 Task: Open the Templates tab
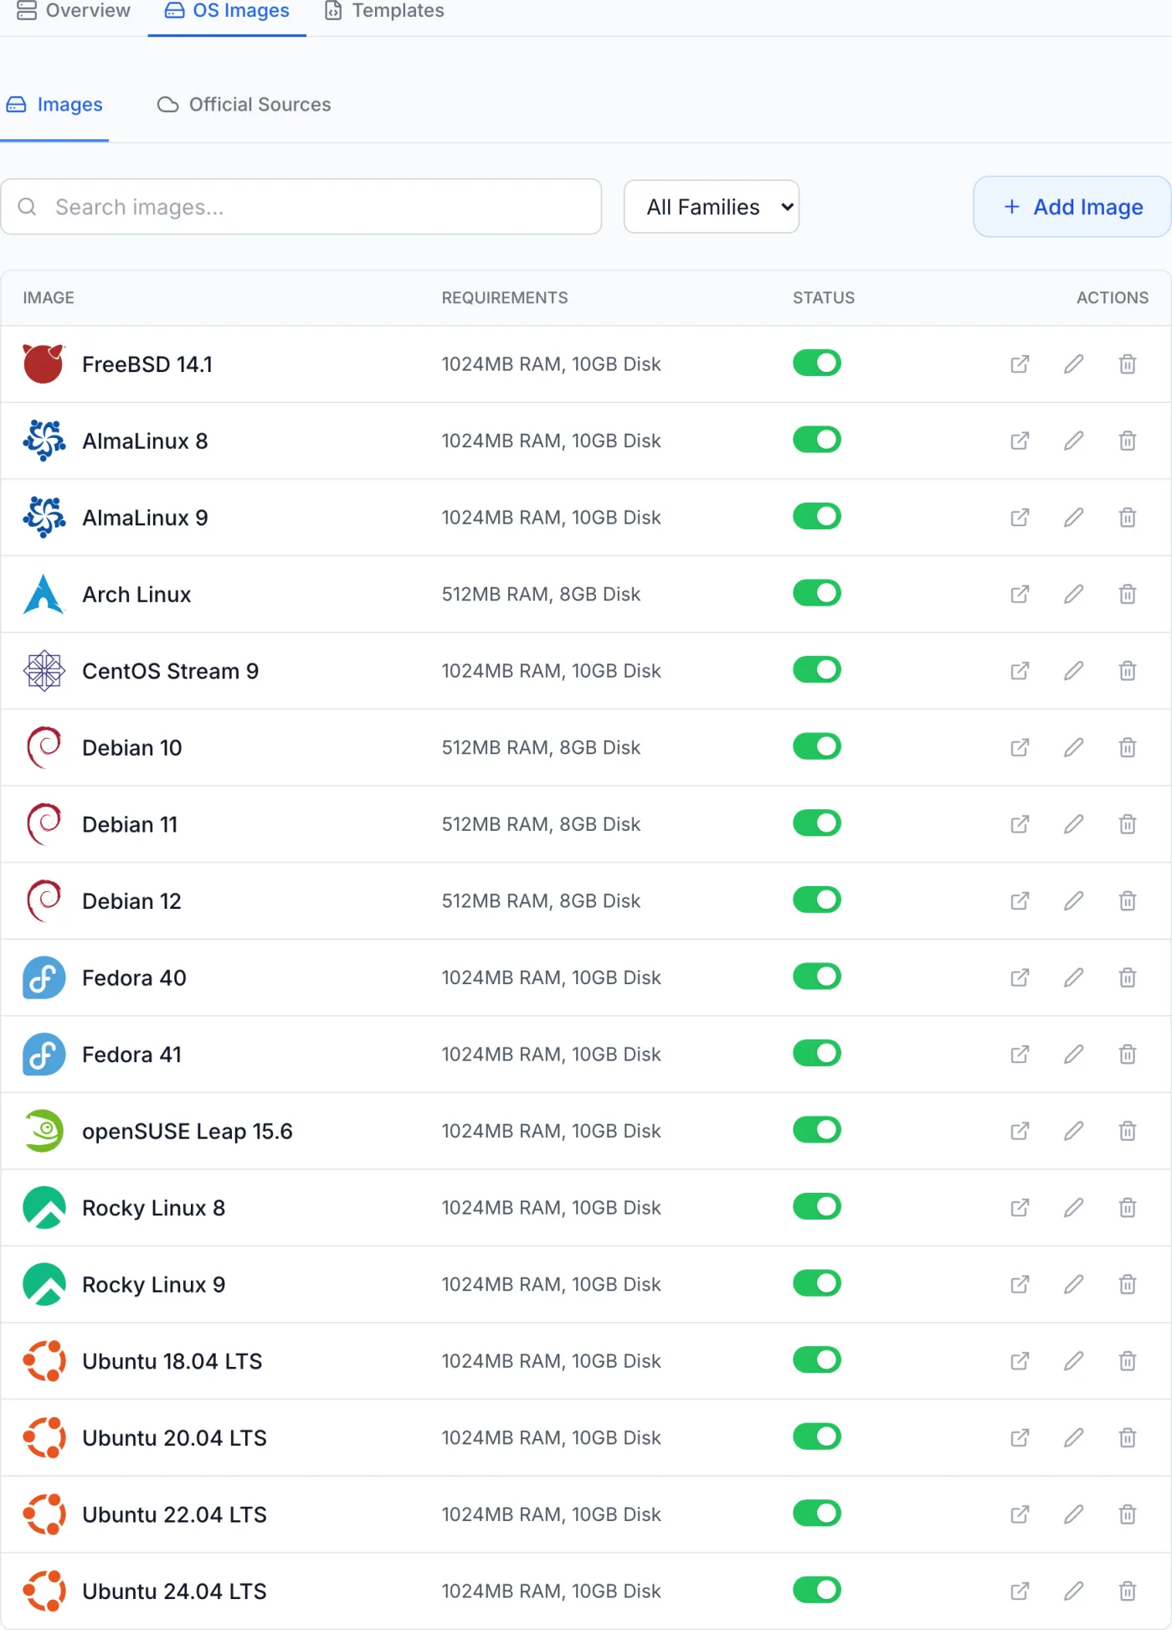(x=384, y=11)
